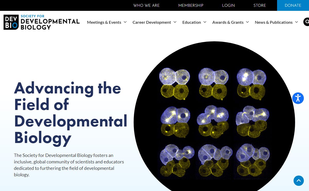The width and height of the screenshot is (309, 191).
Task: Click the back-to-top arrow button
Action: [x=299, y=181]
